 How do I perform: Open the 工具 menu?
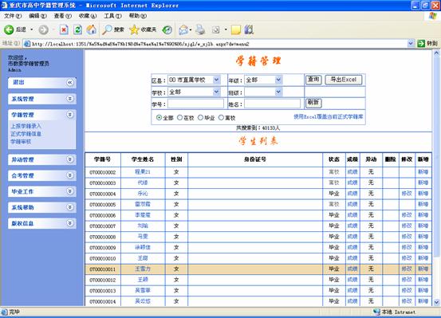tap(112, 16)
